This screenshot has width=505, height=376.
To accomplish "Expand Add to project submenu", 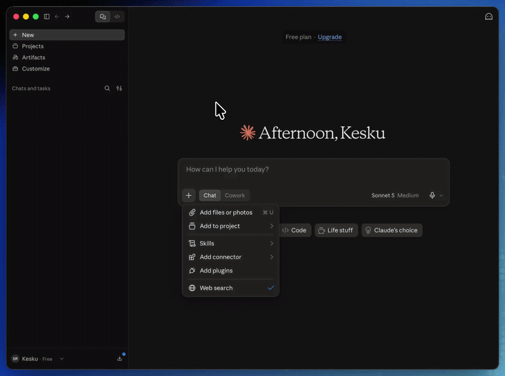I will click(x=230, y=226).
